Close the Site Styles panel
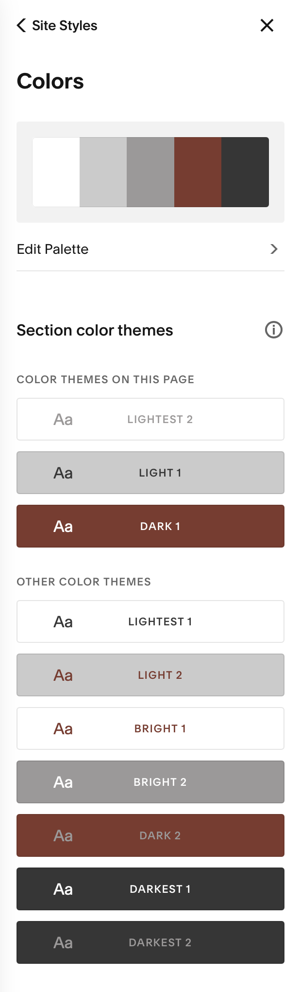 tap(267, 25)
